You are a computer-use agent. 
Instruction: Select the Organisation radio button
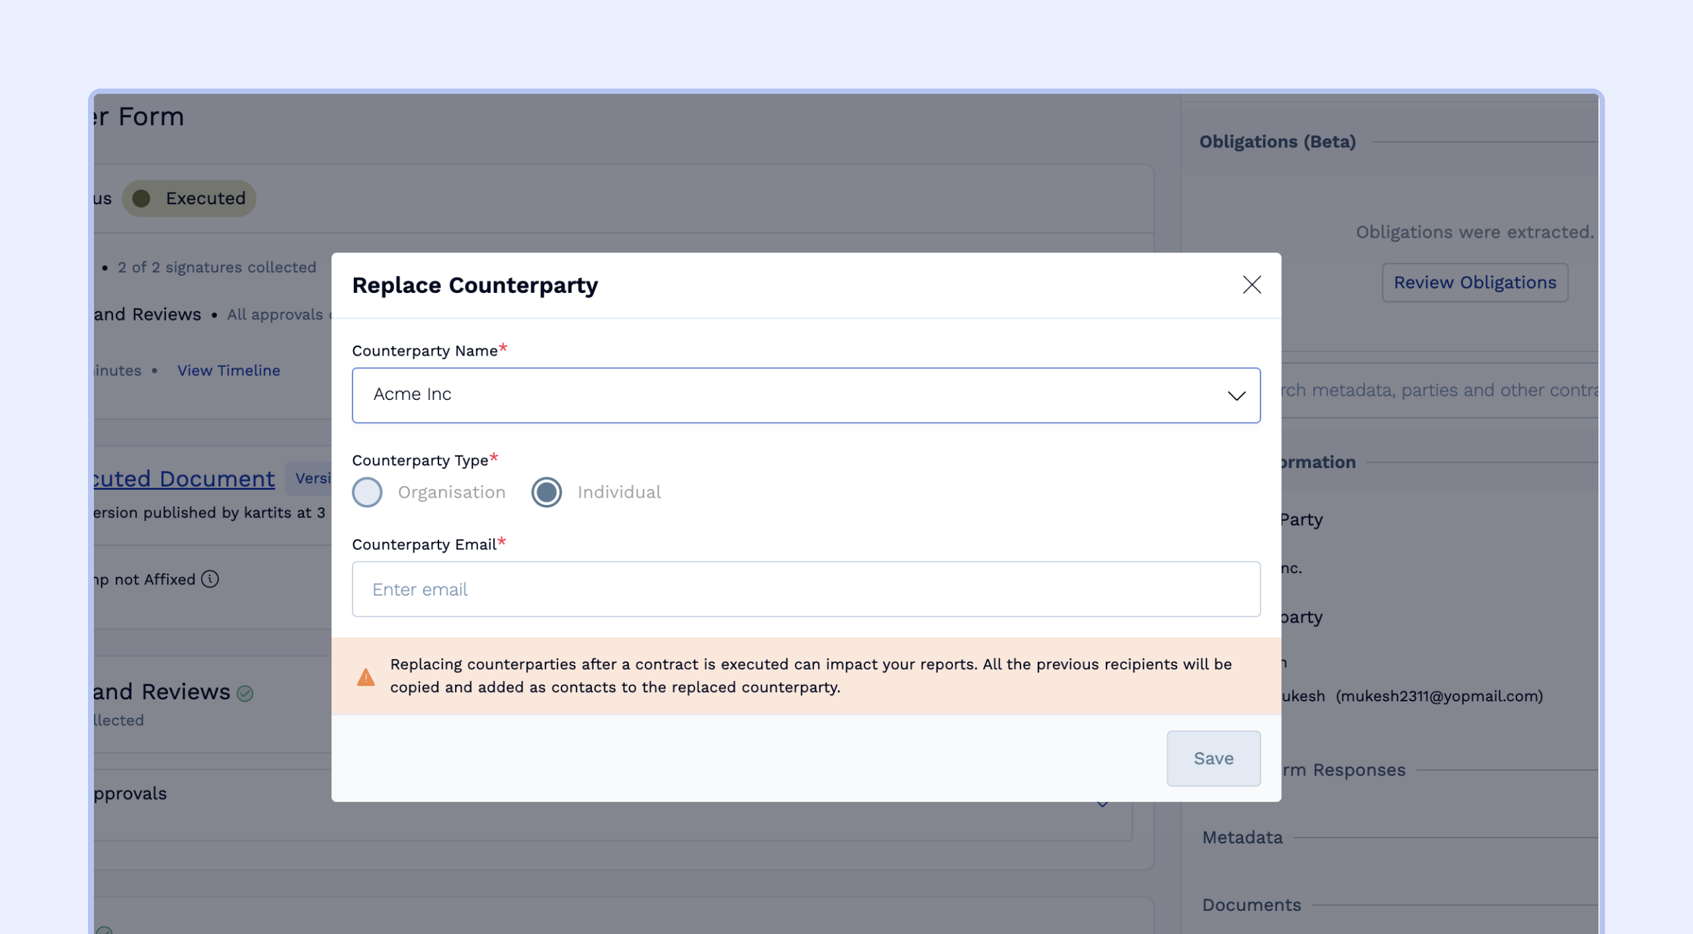pos(368,492)
